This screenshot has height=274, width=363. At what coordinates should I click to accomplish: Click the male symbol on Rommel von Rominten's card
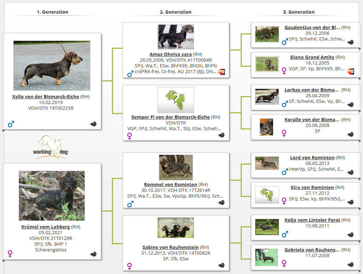tap(131, 204)
